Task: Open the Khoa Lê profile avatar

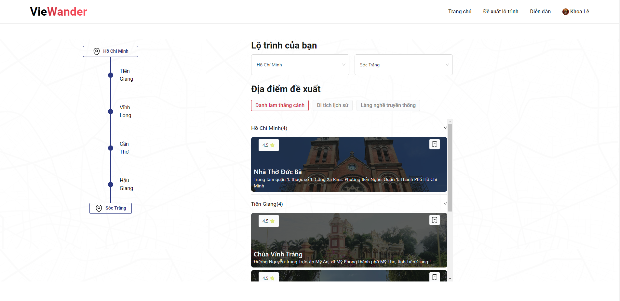Action: 565,11
